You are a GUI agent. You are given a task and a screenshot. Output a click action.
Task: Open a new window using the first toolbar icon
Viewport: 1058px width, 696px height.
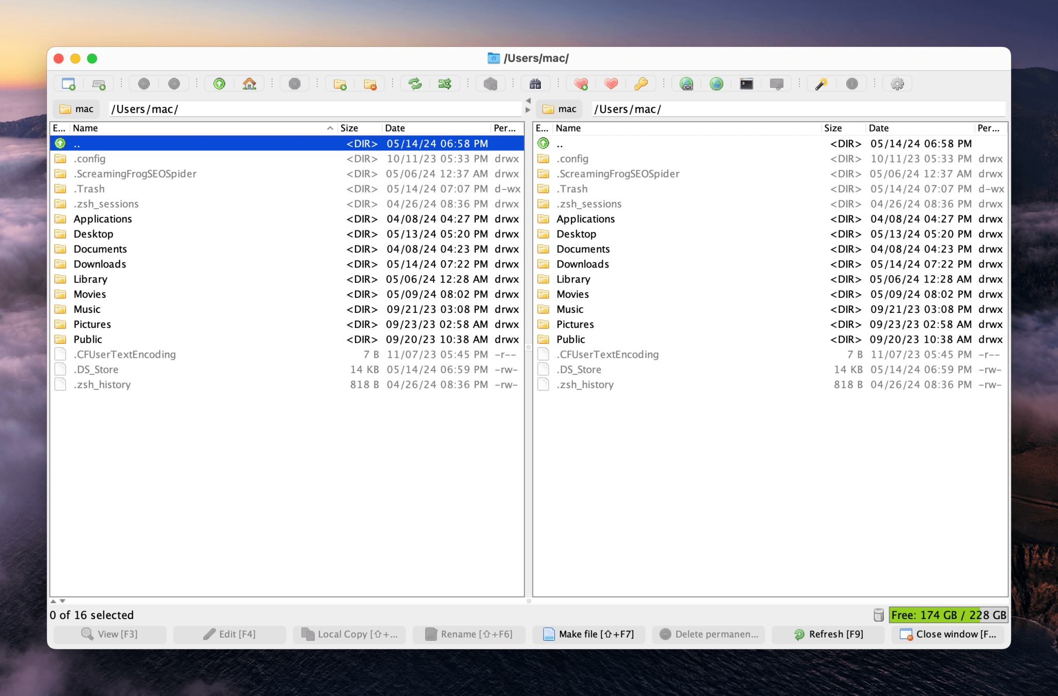(x=69, y=83)
